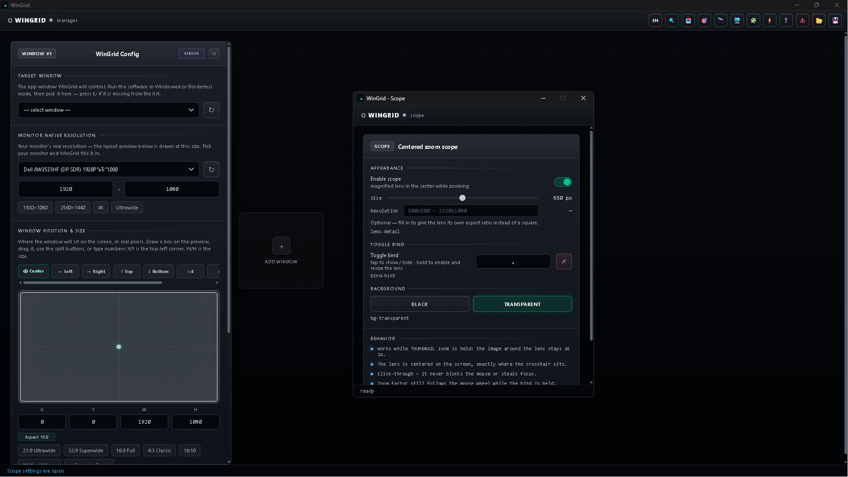
Task: Snap window to Left split
Action: pos(65,271)
